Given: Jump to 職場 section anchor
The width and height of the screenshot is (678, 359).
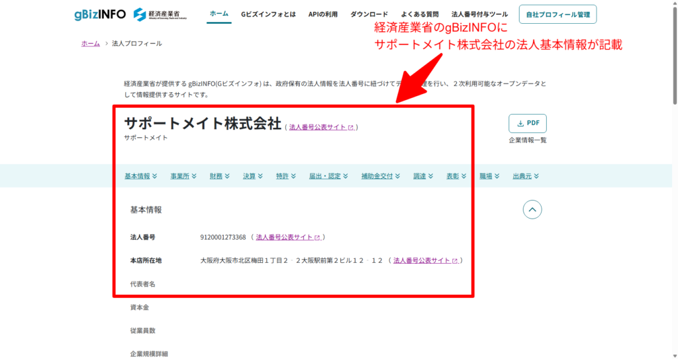Looking at the screenshot, I should point(489,176).
